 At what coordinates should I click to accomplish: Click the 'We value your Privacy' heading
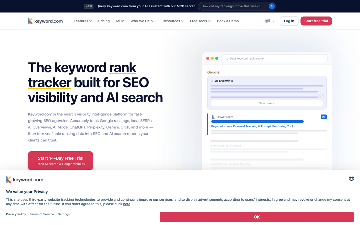(x=27, y=192)
